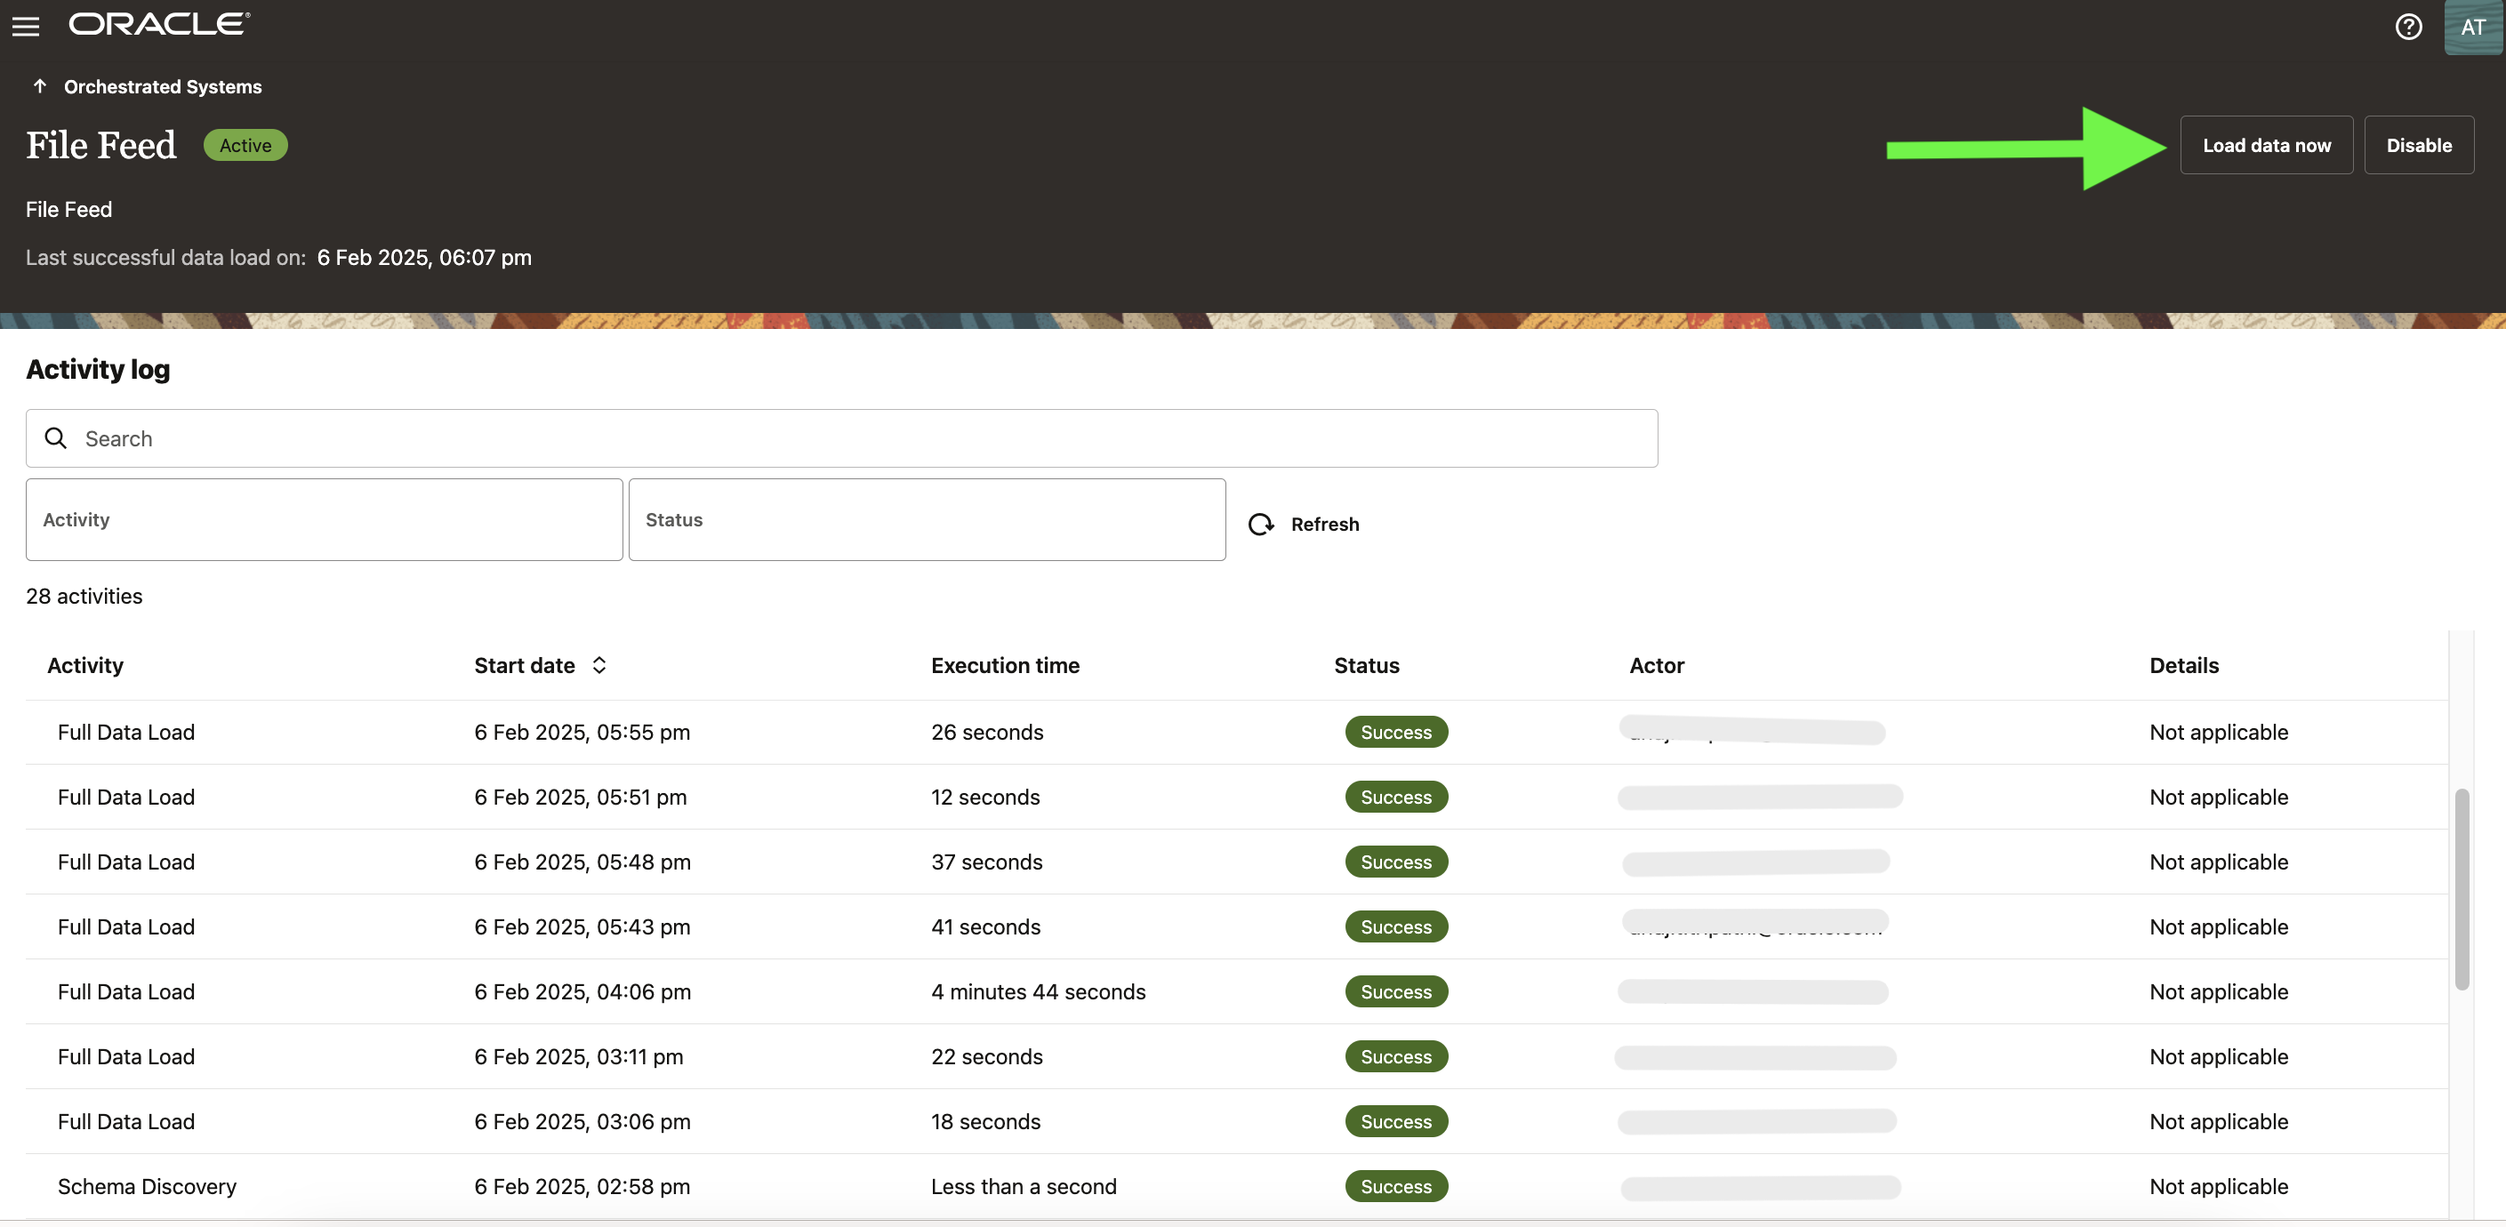Open the help question mark icon
Screen dimensions: 2506x1227
[x=2408, y=27]
